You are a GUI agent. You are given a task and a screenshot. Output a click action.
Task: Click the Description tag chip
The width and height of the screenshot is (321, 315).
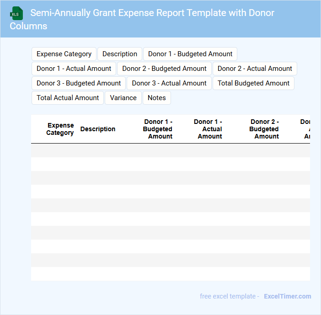click(120, 54)
